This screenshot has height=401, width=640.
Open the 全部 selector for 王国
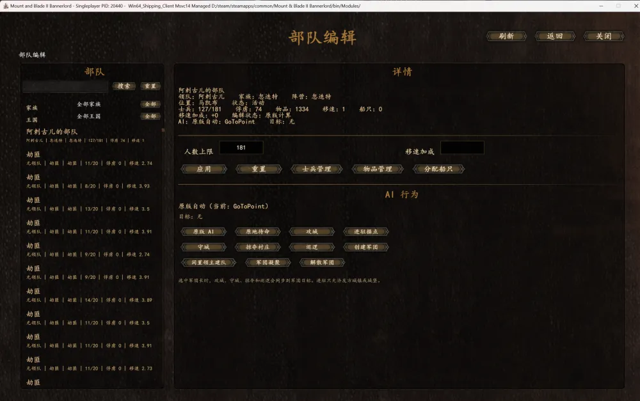click(150, 116)
